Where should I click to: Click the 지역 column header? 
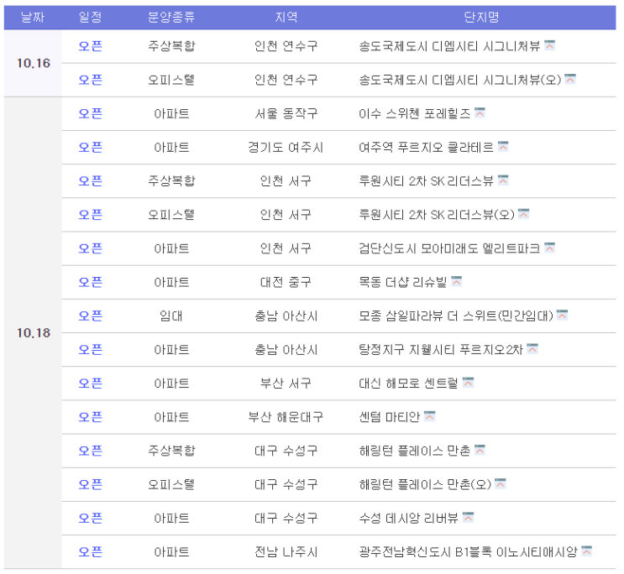tap(286, 17)
